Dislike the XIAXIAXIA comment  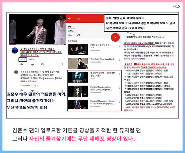point(32,90)
